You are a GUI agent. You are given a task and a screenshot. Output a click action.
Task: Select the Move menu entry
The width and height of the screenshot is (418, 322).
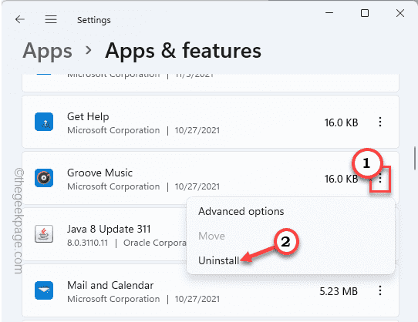pos(211,236)
